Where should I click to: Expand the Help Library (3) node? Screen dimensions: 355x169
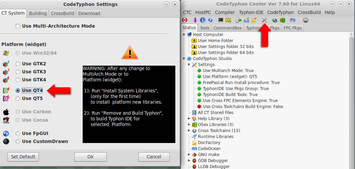coord(189,118)
